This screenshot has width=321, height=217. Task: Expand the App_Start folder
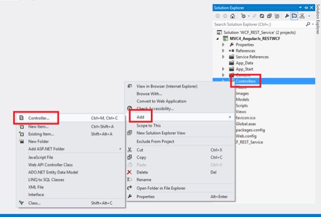click(x=223, y=69)
